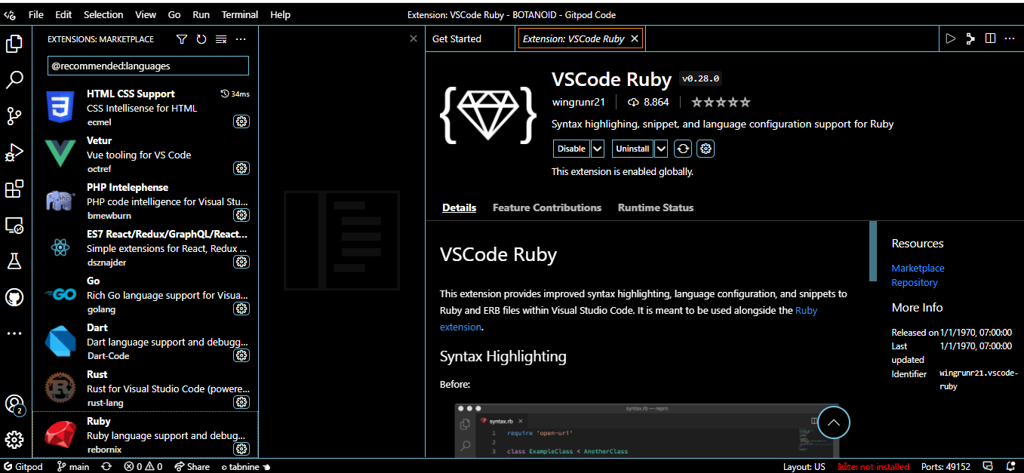Run with the play icon in editor toolbar
Image resolution: width=1024 pixels, height=473 pixels.
tap(951, 38)
